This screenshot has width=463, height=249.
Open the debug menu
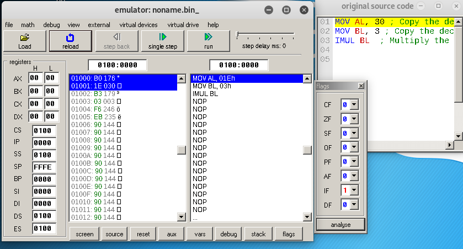tap(51, 25)
